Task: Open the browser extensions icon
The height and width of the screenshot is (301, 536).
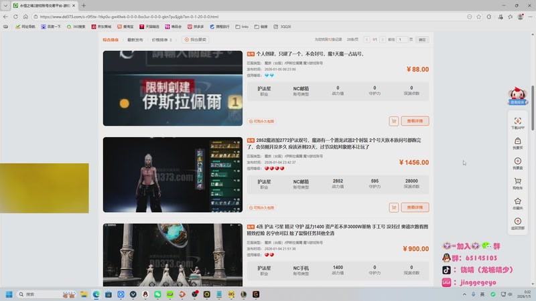Action: pyautogui.click(x=489, y=16)
